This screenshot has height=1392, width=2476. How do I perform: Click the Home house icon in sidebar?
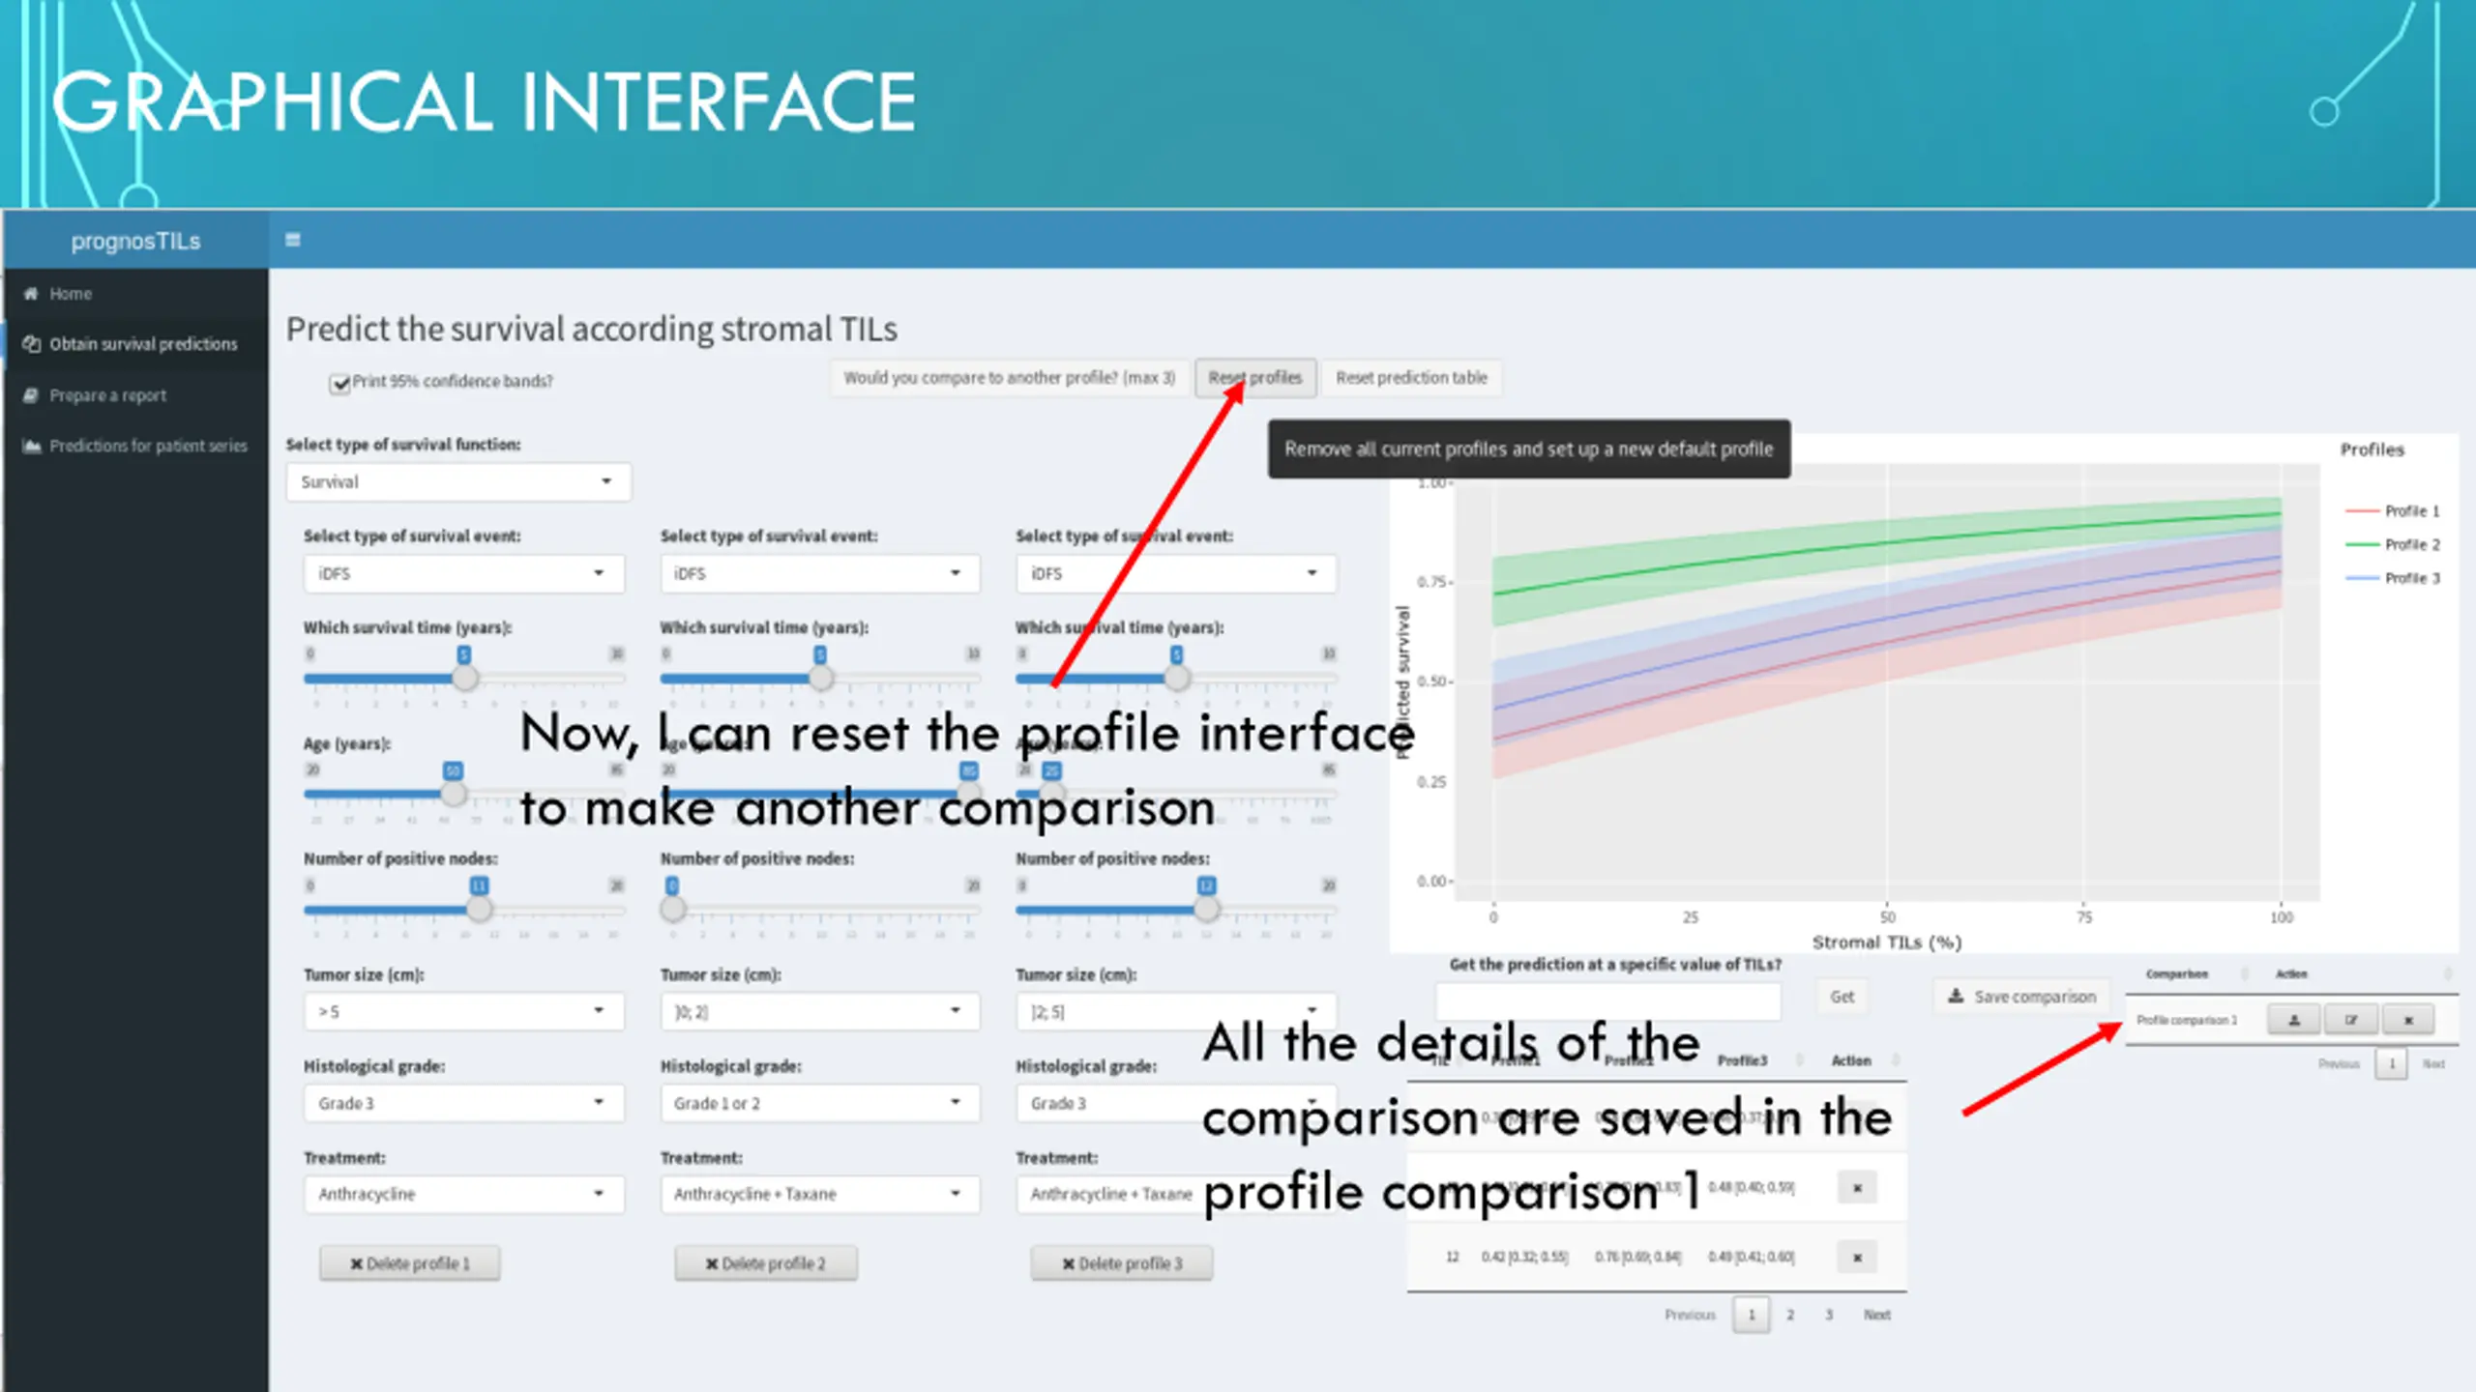31,294
